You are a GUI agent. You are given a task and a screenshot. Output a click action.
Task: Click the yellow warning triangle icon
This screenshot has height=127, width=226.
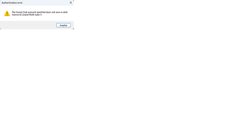pos(7,13)
